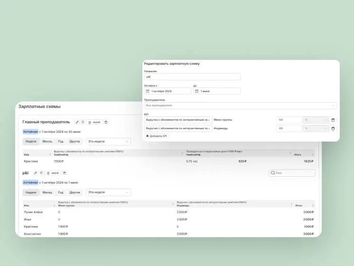
Task: Delete the Мини-группы KPI row
Action: pos(333,120)
